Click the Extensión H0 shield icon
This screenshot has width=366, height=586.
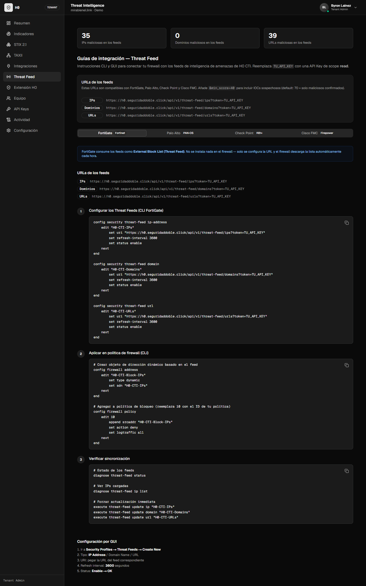tap(9, 87)
